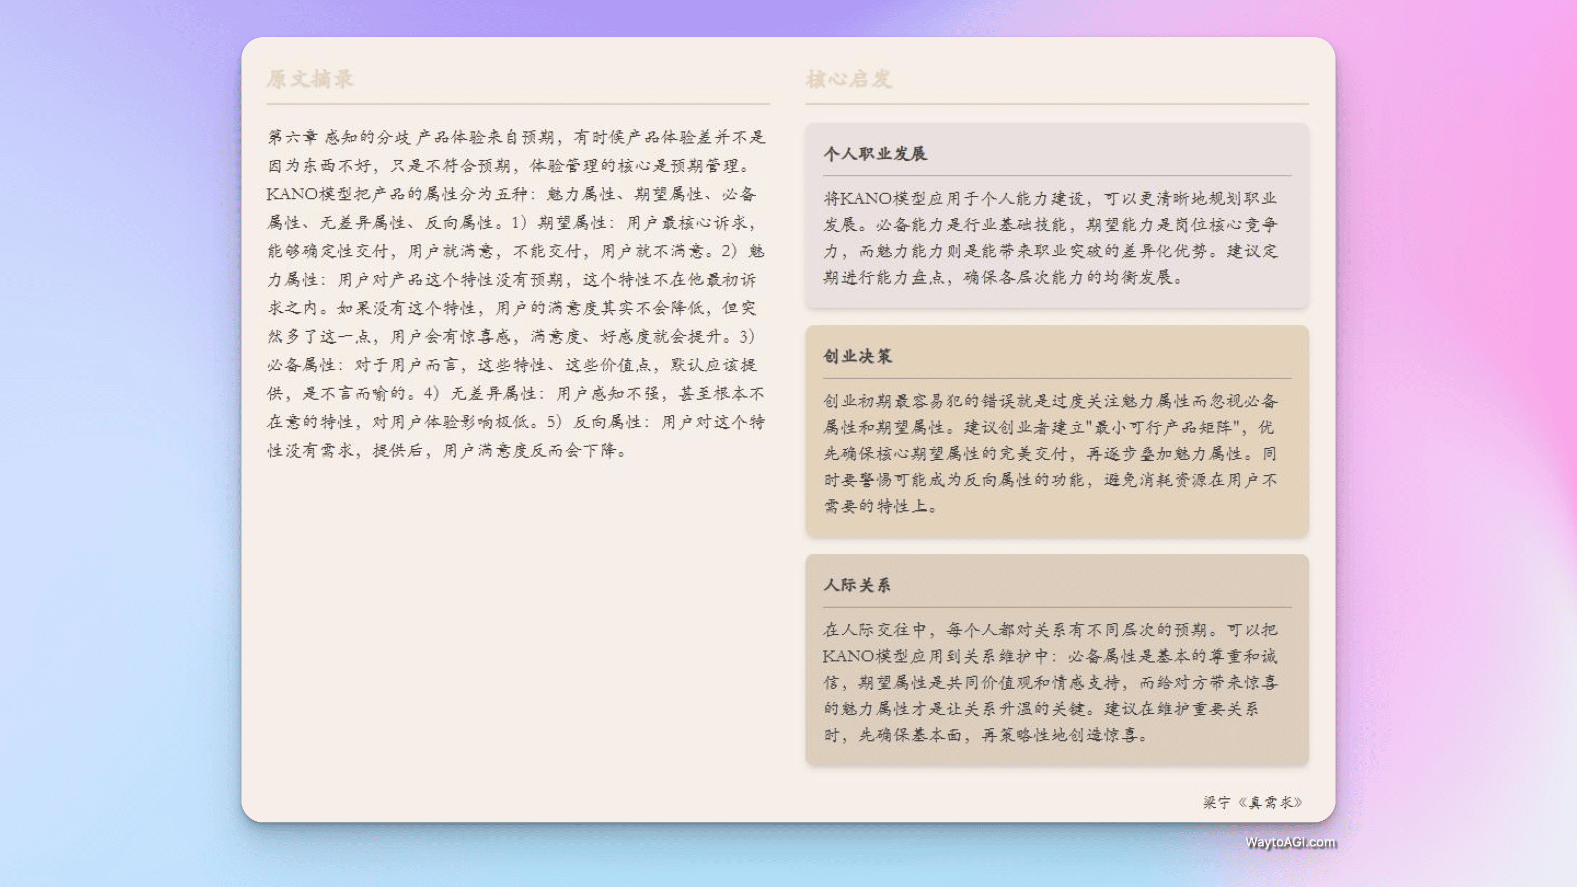Click the 核心启发 section heading
This screenshot has height=887, width=1577.
tap(849, 79)
